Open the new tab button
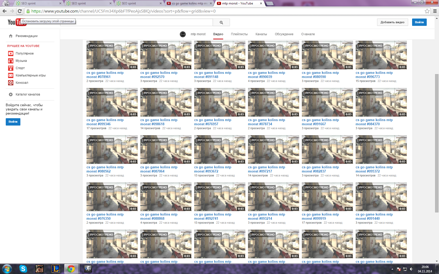The height and width of the screenshot is (274, 439). (269, 3)
